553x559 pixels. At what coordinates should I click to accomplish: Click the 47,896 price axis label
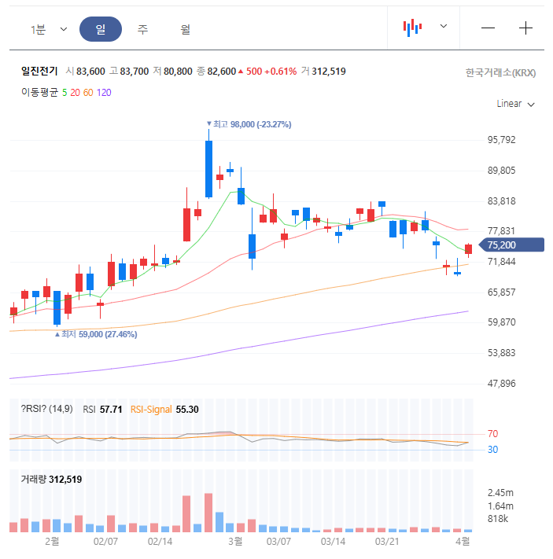[x=501, y=384]
